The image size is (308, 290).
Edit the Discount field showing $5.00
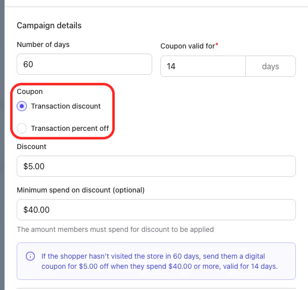[x=156, y=166]
